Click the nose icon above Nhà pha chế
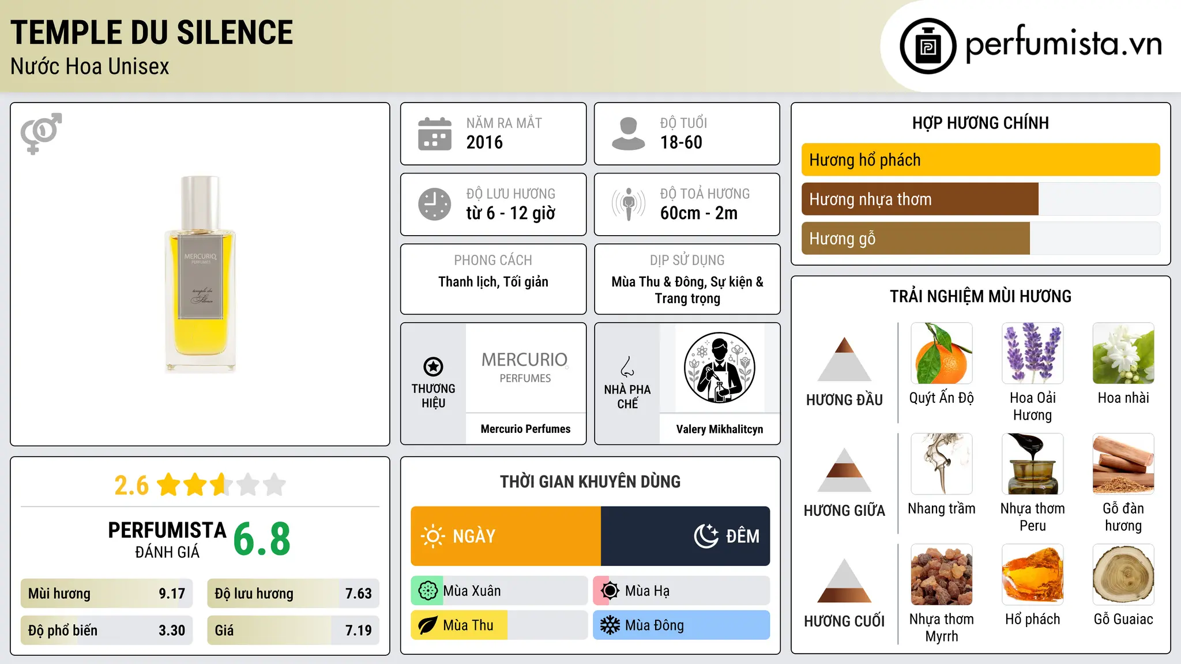The image size is (1181, 664). pyautogui.click(x=627, y=367)
